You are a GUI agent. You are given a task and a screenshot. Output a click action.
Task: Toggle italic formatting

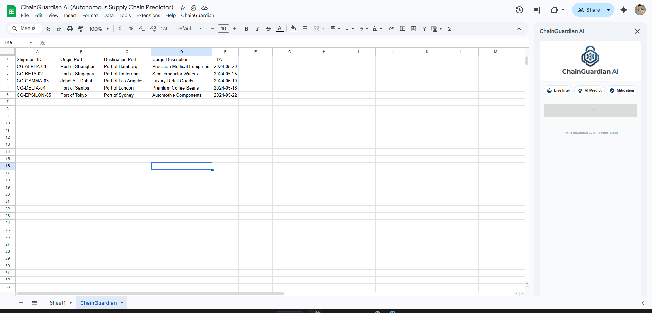pos(258,29)
